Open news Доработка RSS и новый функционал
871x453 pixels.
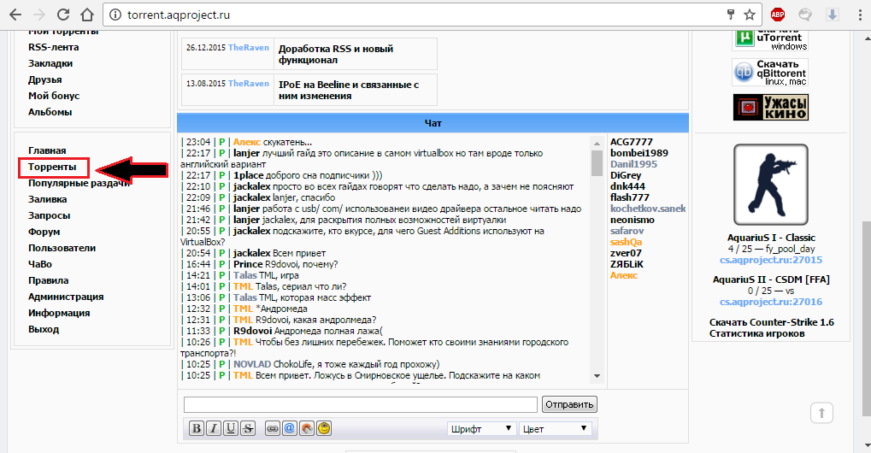(336, 55)
